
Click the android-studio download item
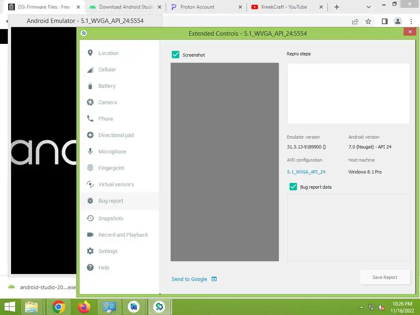pos(42,287)
